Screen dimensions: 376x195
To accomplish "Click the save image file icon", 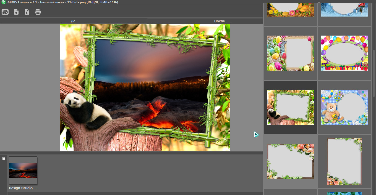I will (27, 12).
